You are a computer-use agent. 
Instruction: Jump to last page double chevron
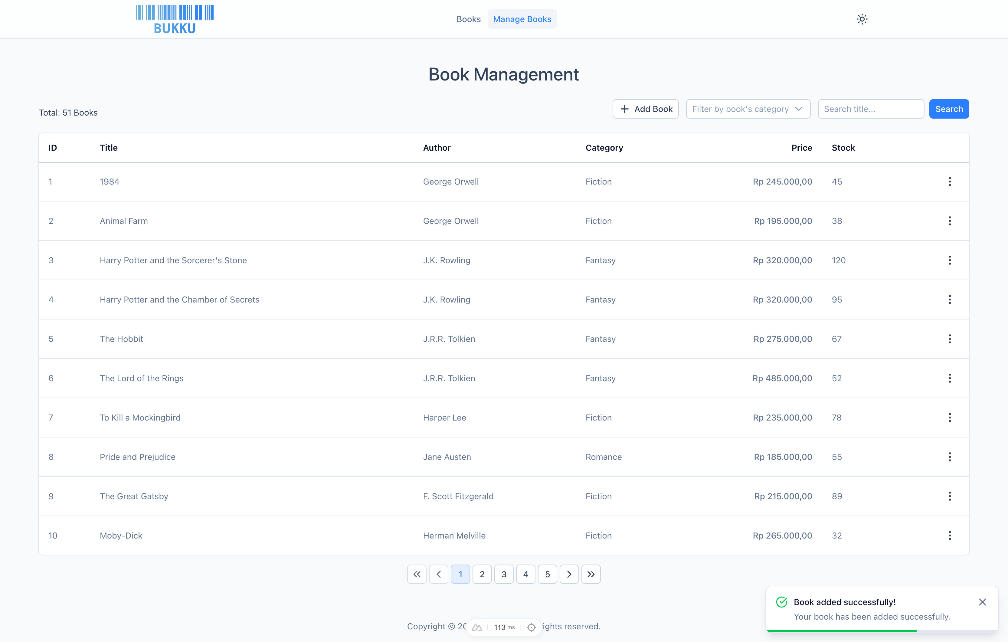(591, 574)
